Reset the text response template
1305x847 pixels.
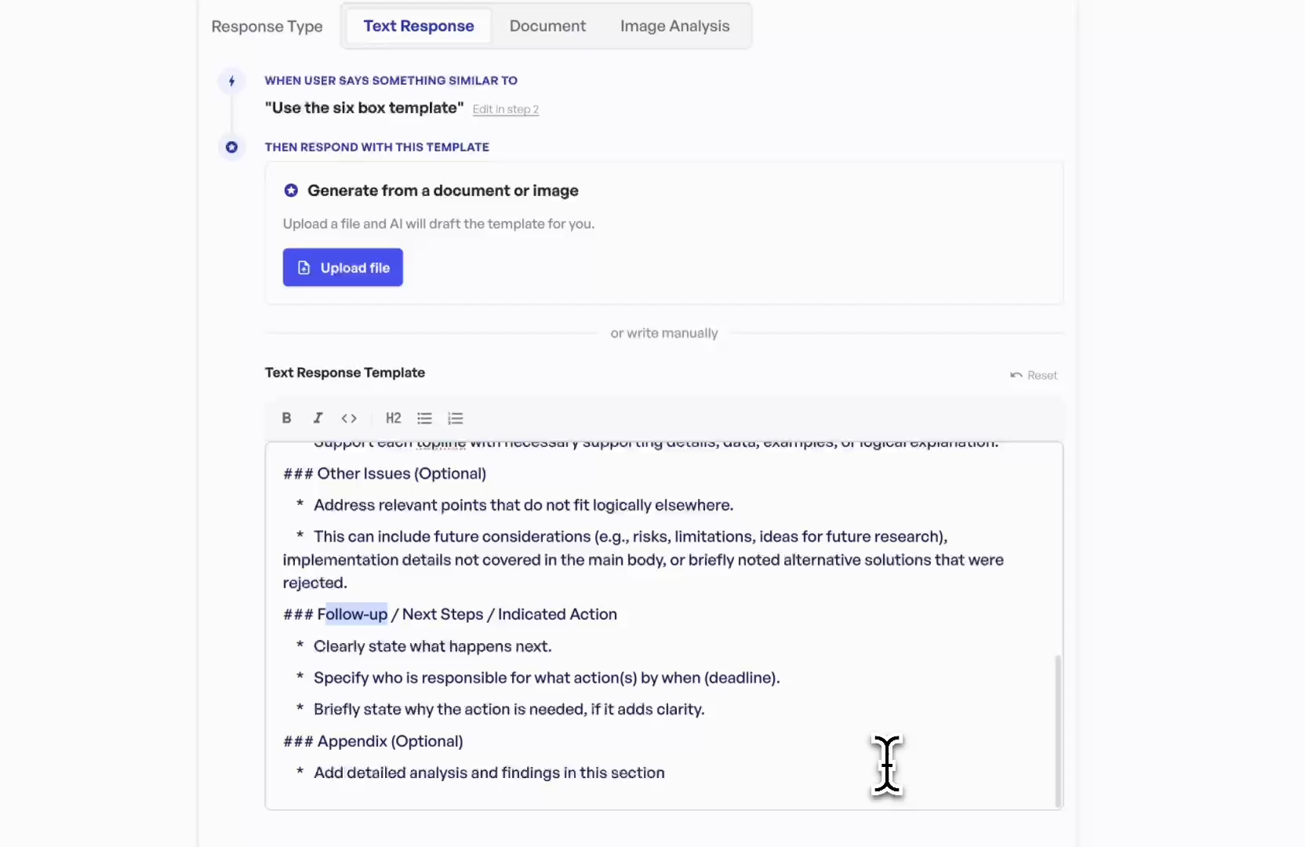click(1042, 375)
